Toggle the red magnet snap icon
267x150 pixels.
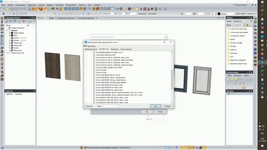tap(41, 9)
